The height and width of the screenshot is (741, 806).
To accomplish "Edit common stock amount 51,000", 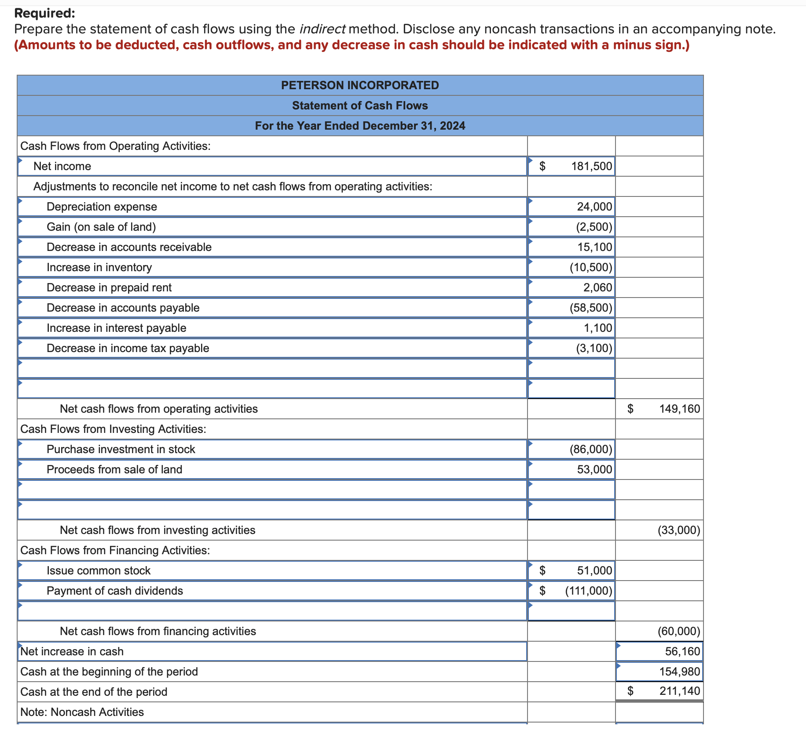I will coord(572,570).
